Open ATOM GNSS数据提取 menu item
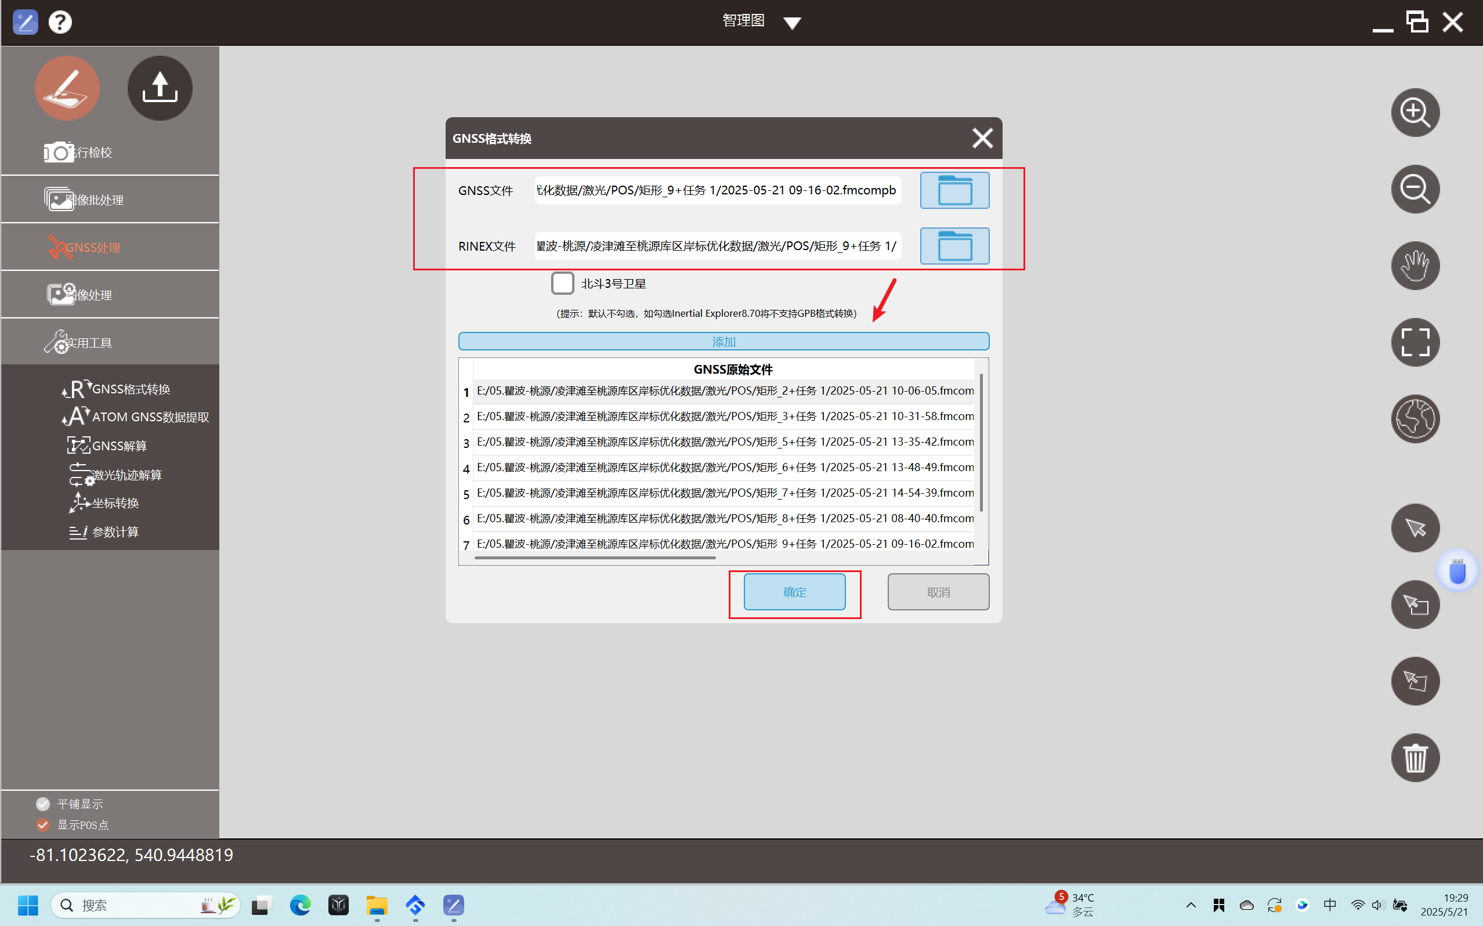This screenshot has height=926, width=1483. 150,417
